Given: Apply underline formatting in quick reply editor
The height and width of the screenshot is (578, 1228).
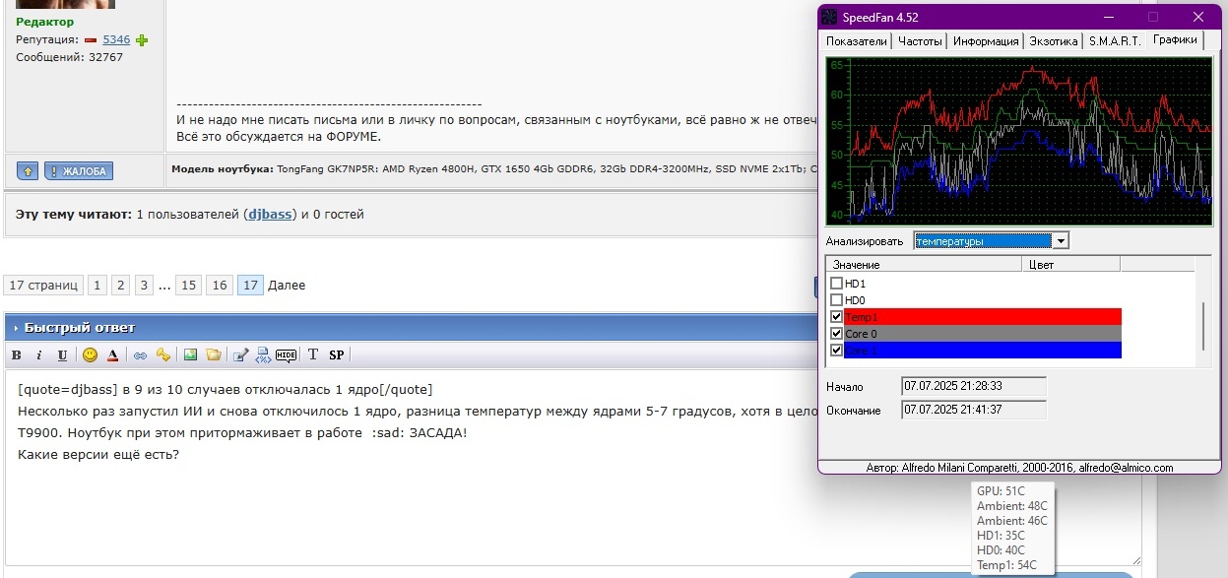Looking at the screenshot, I should 62,354.
